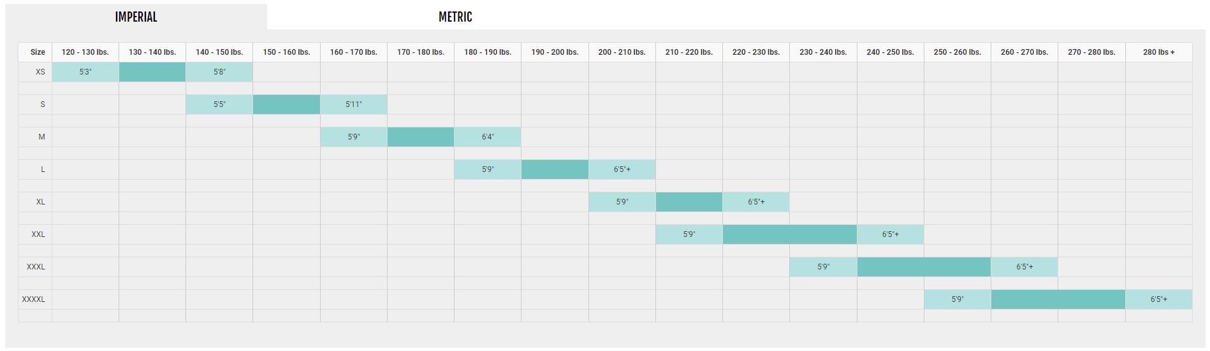This screenshot has height=351, width=1210.
Task: Click the 120 - 130 lbs. column header
Action: 85,52
